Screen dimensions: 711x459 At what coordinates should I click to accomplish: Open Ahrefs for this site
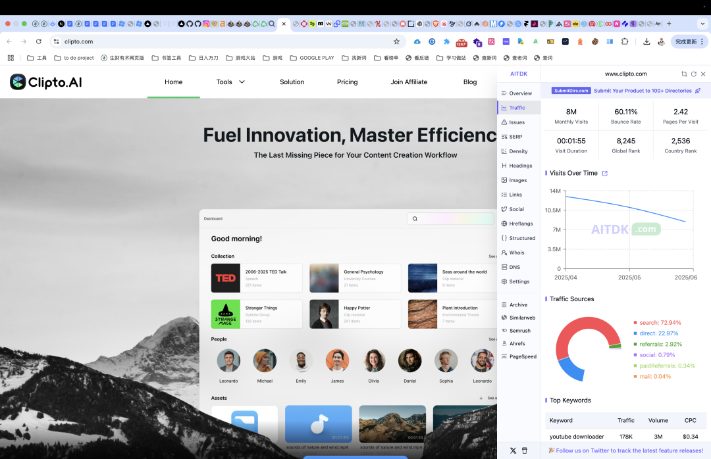(x=513, y=344)
